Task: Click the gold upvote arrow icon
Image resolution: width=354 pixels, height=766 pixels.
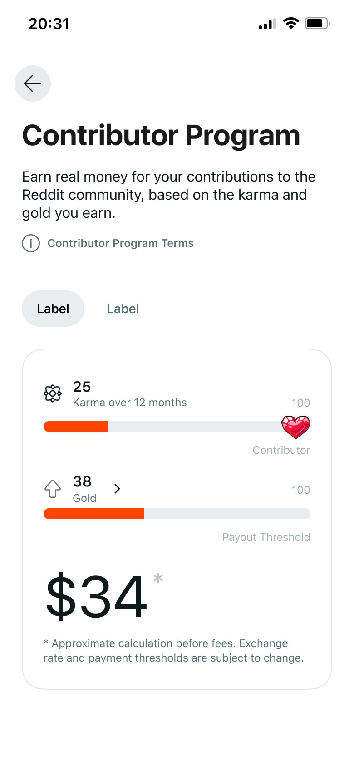Action: (x=53, y=489)
